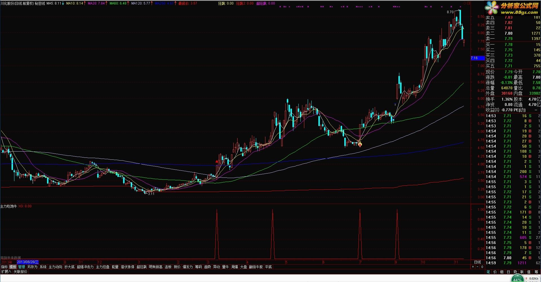This screenshot has height=282, width=541.
Task: Click the 卖一 7.79 order row
Action: [x=513, y=39]
